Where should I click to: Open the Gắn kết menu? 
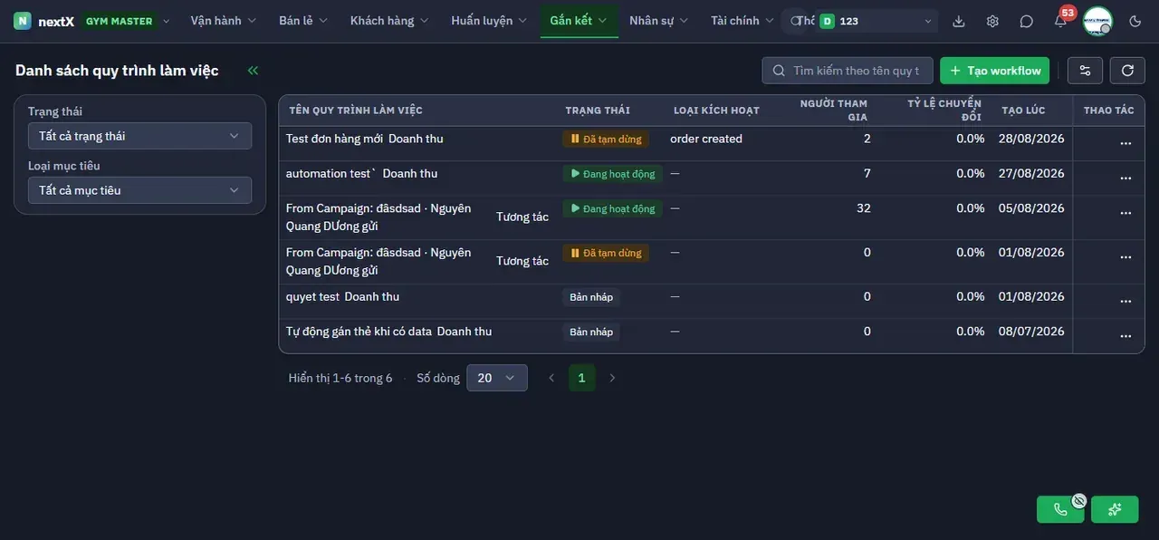579,21
